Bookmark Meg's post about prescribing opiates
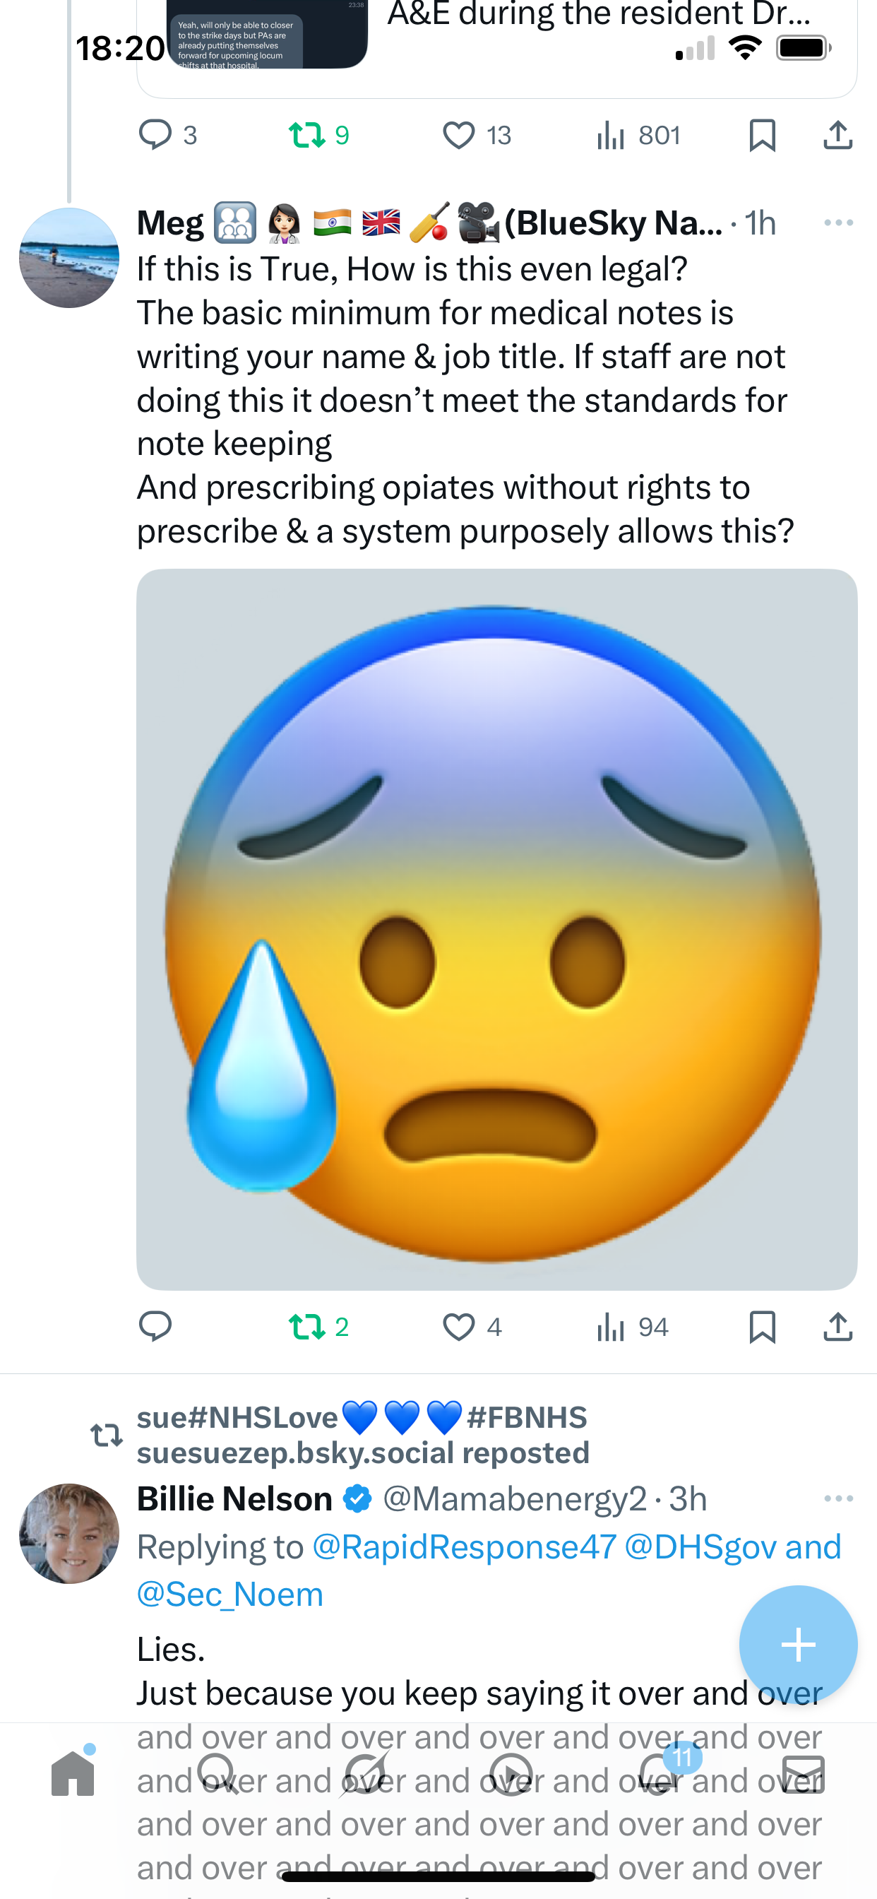Image resolution: width=877 pixels, height=1899 pixels. 762,1327
